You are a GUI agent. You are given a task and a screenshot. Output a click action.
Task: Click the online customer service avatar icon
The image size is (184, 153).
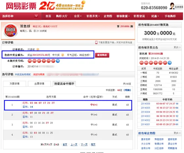172,6
